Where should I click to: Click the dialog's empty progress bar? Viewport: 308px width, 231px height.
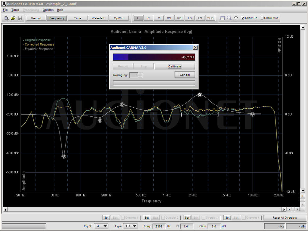pyautogui.click(x=154, y=83)
